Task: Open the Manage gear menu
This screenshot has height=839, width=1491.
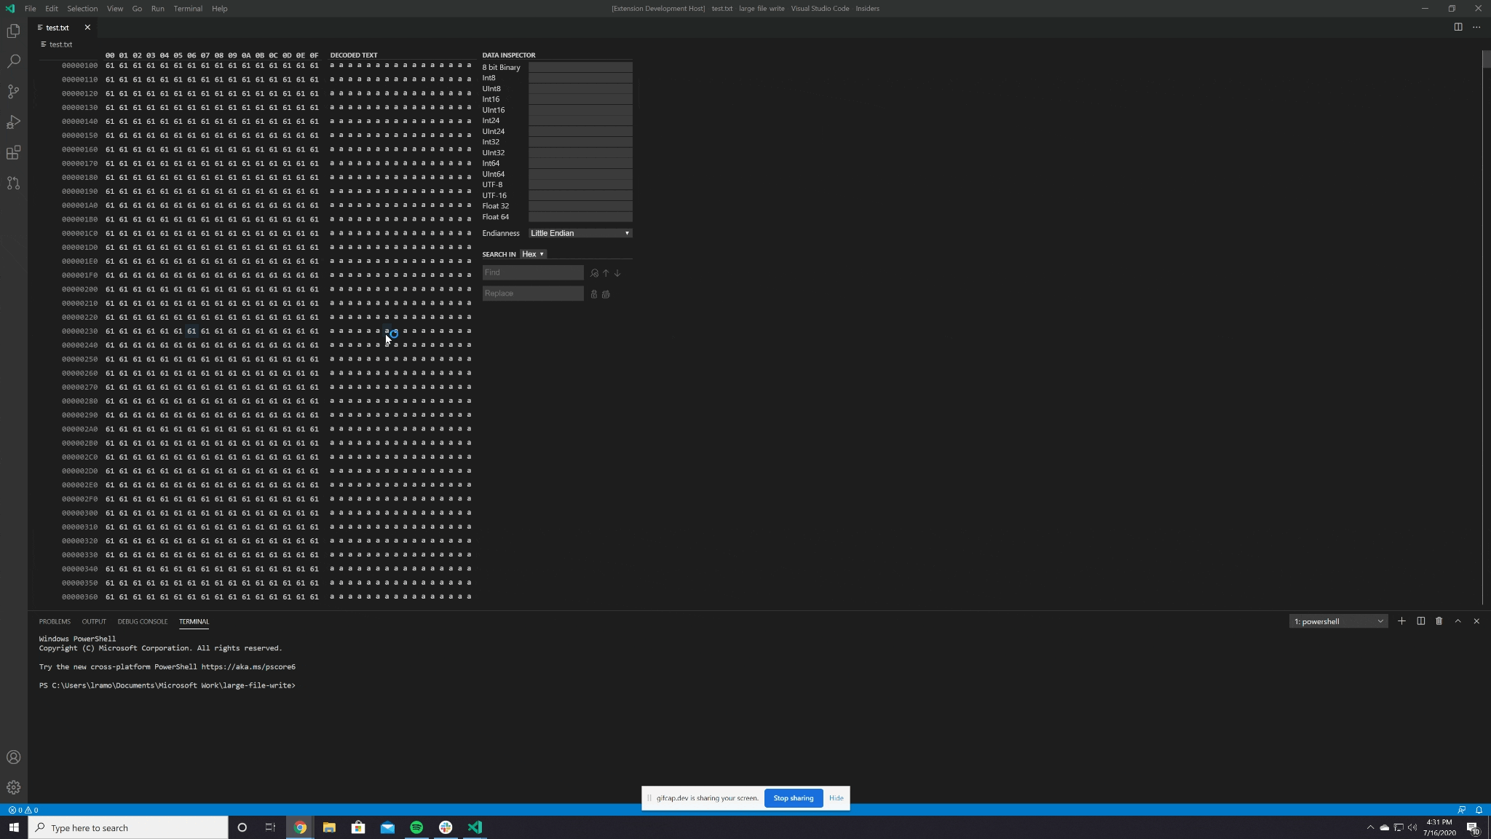Action: pos(14,787)
